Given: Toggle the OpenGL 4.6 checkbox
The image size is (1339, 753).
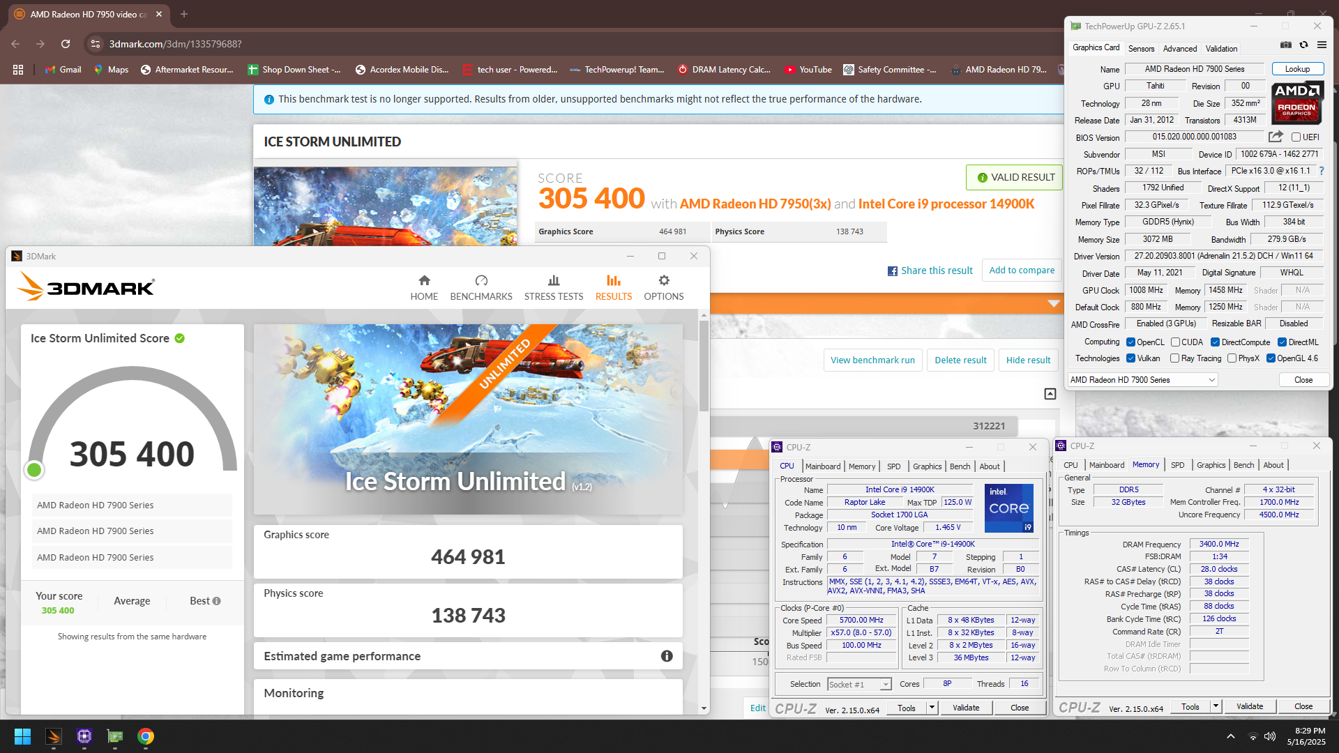Looking at the screenshot, I should point(1271,358).
